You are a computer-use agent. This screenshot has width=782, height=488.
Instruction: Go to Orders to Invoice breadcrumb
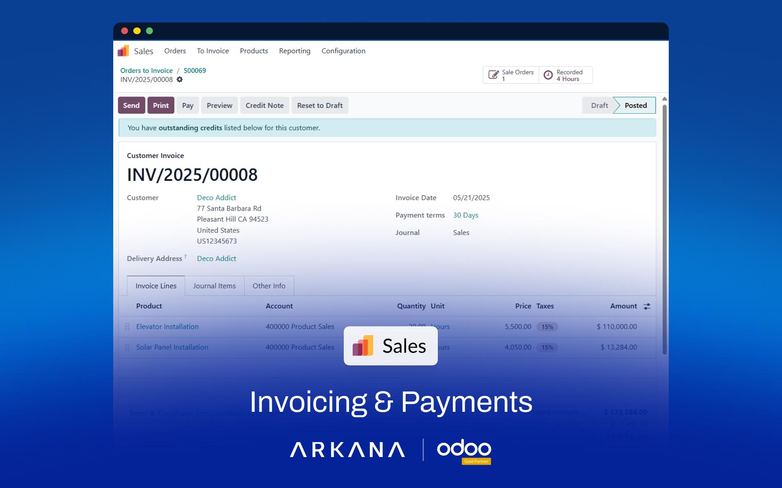click(146, 70)
